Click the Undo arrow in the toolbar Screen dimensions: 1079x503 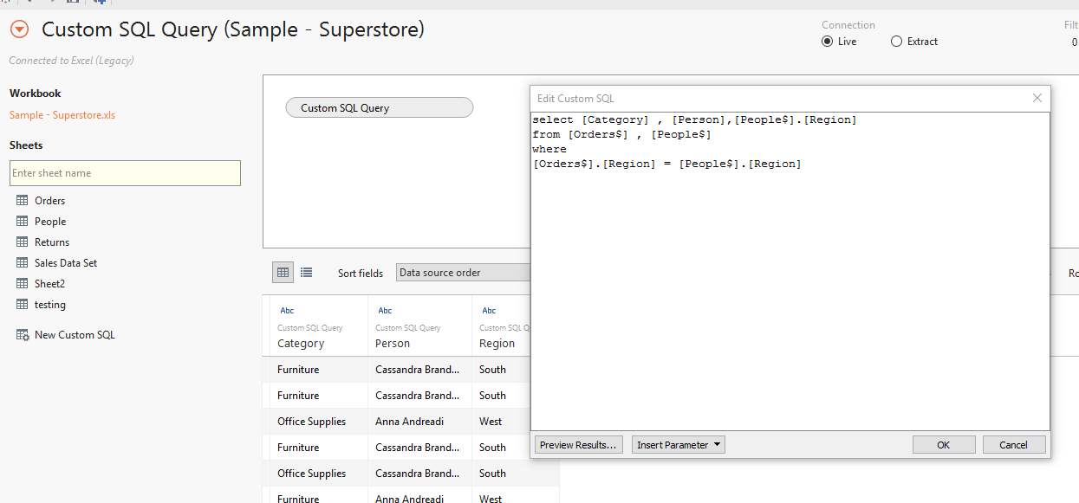click(29, 3)
